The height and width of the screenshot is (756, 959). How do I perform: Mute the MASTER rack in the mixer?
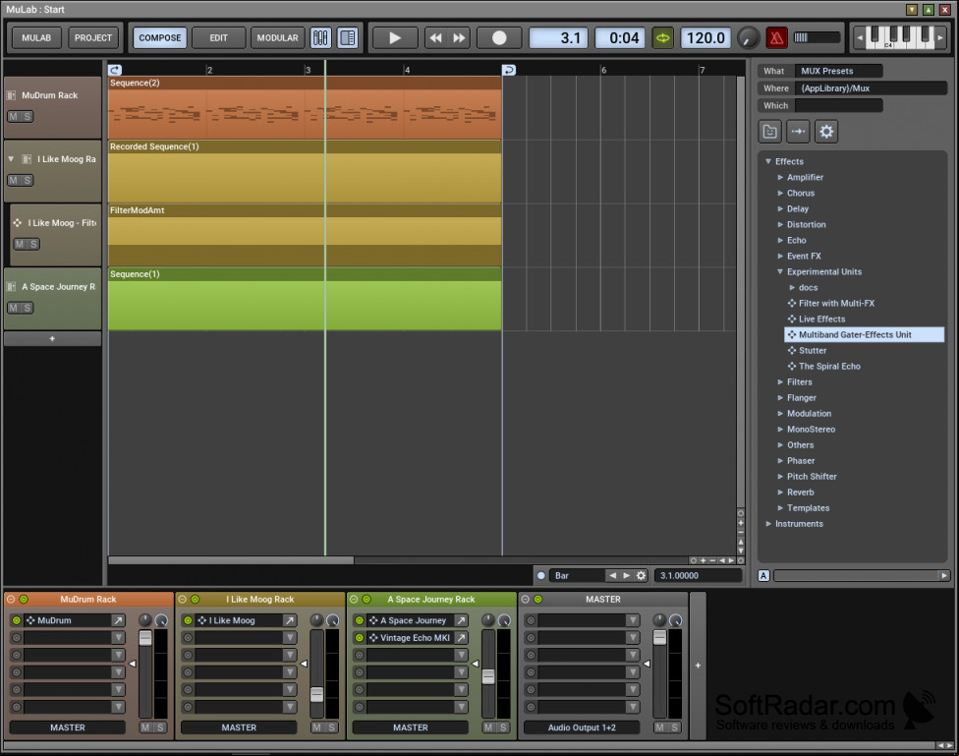coord(660,727)
